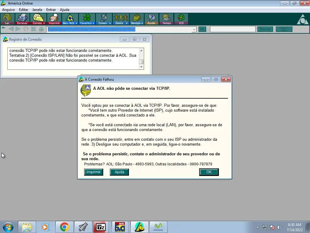Click the volume speaker tray icon

[279, 227]
